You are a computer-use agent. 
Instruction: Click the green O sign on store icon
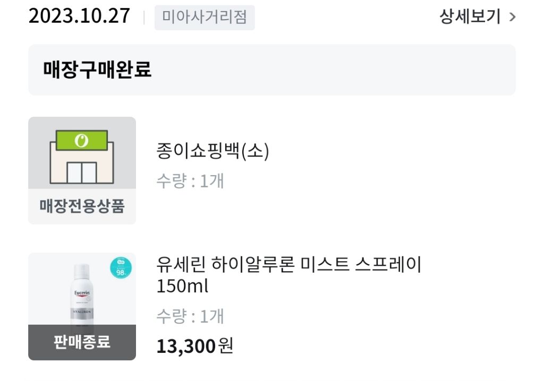82,141
